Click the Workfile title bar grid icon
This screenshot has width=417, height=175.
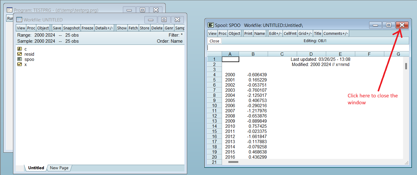(x=19, y=19)
